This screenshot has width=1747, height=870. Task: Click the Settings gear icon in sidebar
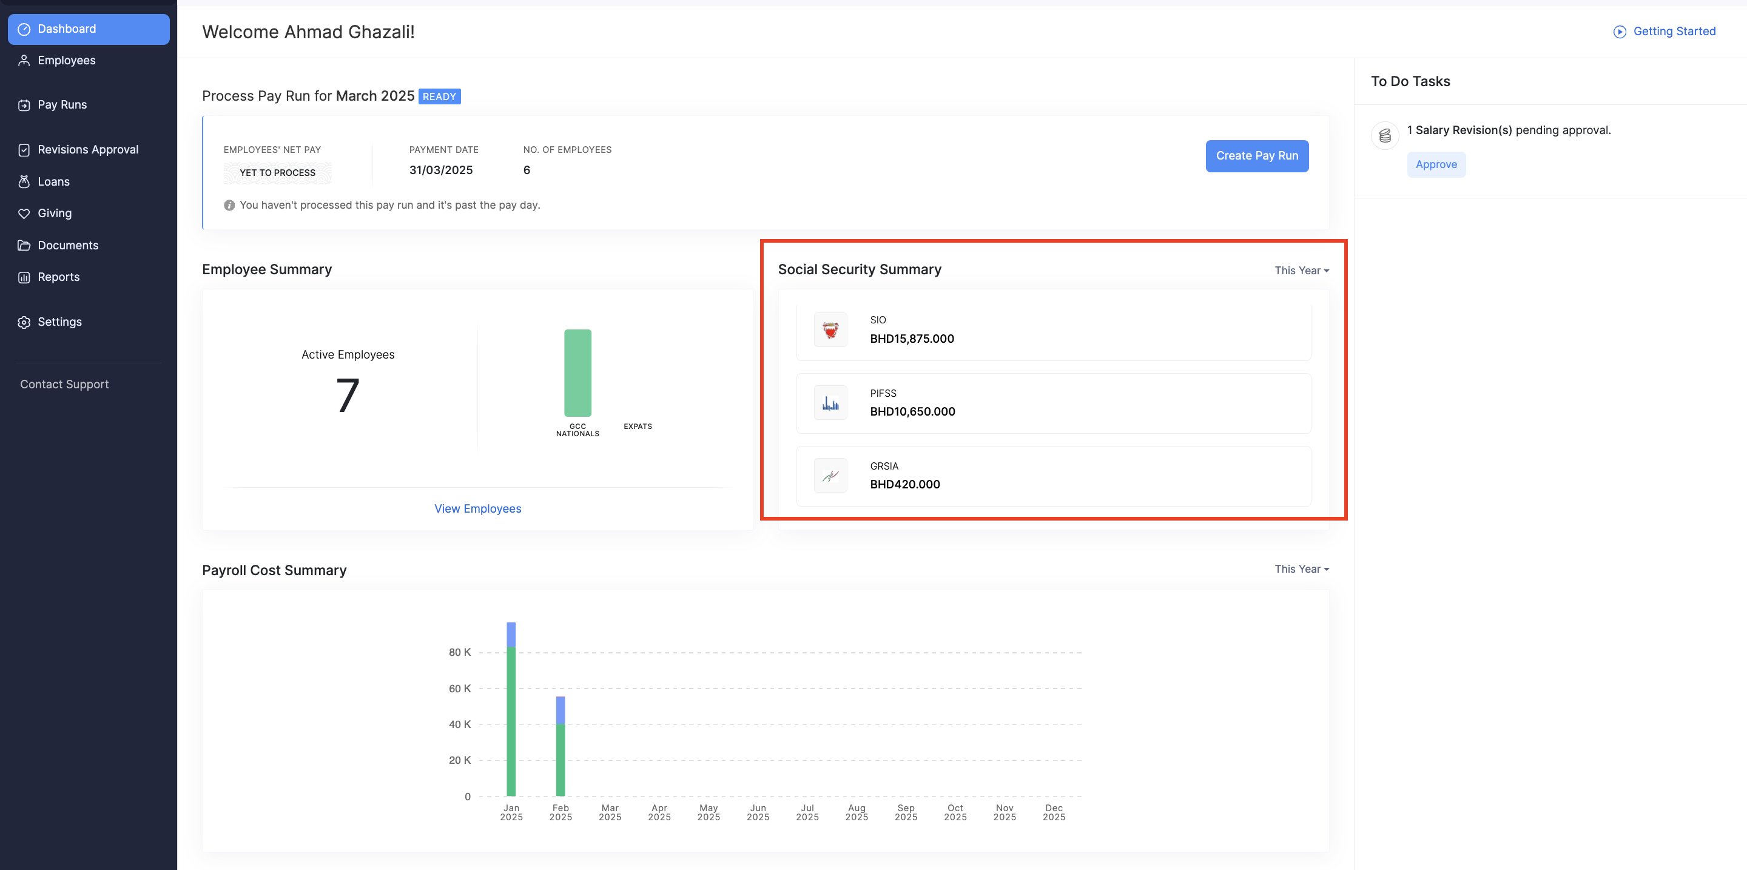24,322
